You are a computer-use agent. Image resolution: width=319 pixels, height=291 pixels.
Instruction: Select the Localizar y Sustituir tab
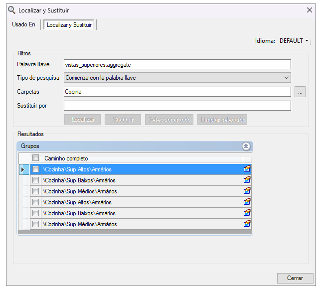69,25
